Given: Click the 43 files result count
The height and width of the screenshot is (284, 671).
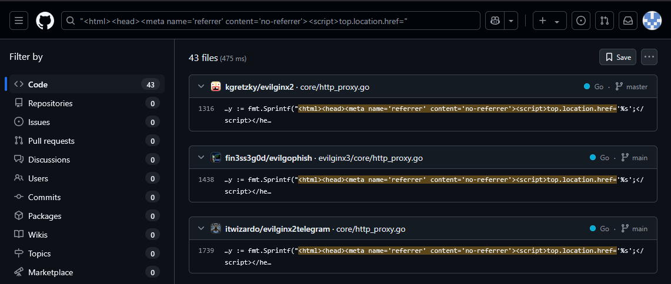Looking at the screenshot, I should pyautogui.click(x=203, y=58).
